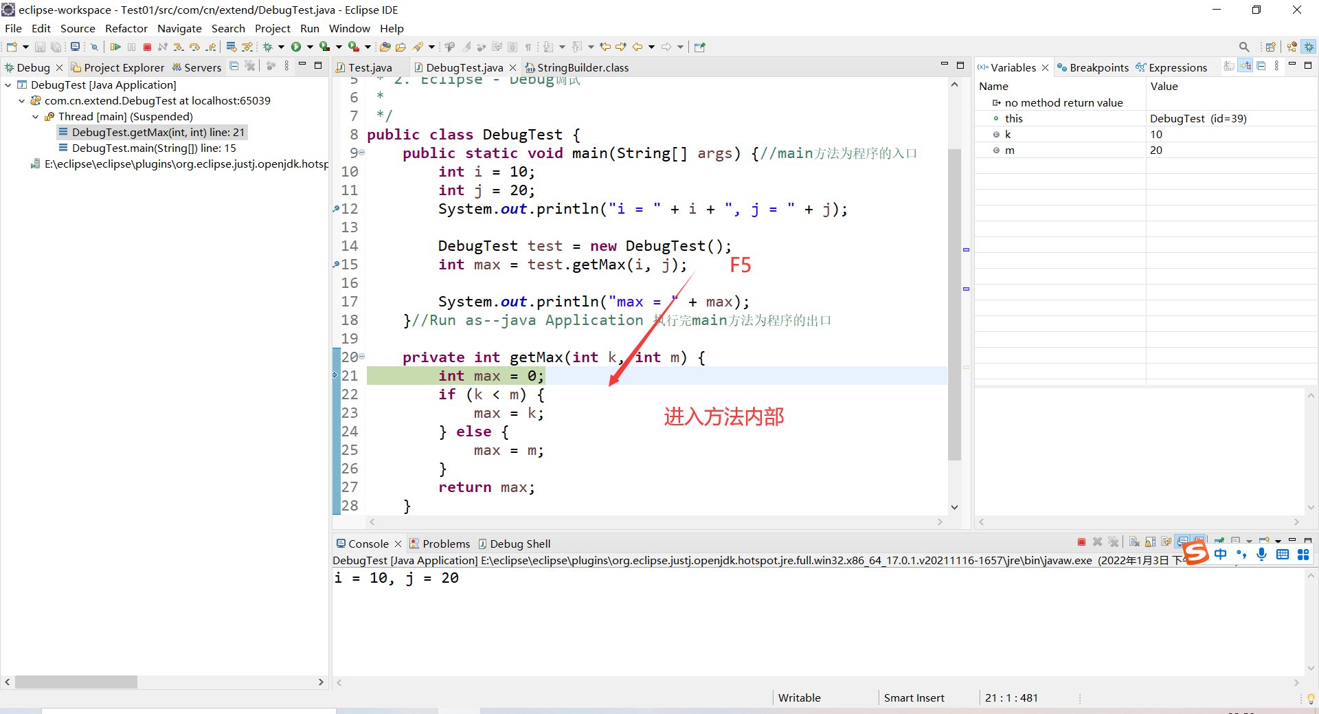Click the Step Into debug icon
The height and width of the screenshot is (714, 1319).
(178, 46)
